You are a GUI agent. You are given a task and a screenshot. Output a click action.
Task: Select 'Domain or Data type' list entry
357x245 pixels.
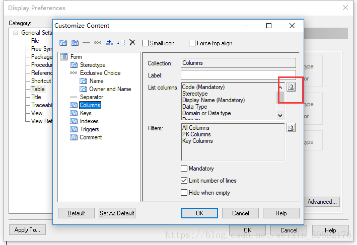coord(206,113)
